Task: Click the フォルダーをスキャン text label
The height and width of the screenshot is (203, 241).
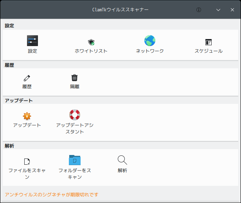Action: [x=74, y=174]
